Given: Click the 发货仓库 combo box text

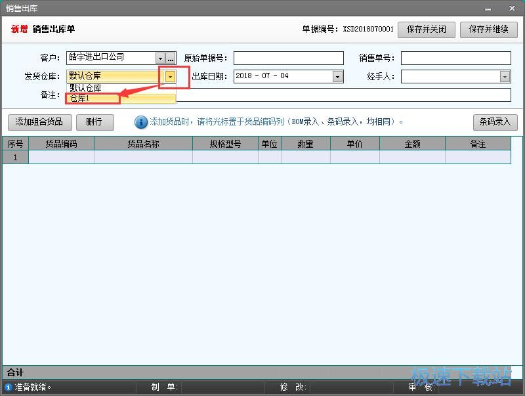Looking at the screenshot, I should [115, 76].
